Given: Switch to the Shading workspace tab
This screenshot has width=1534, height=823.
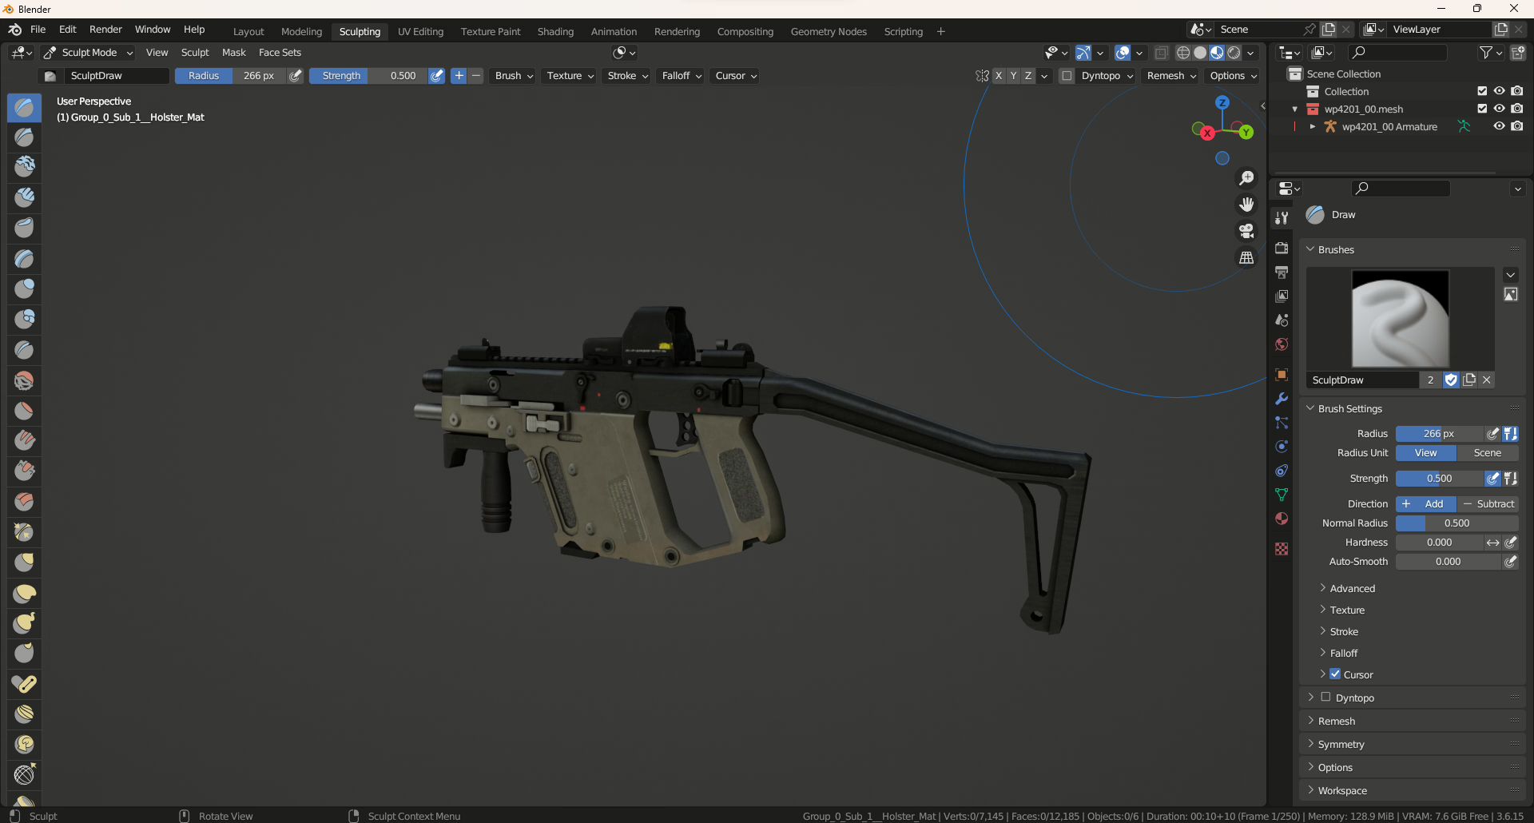Looking at the screenshot, I should pos(555,32).
